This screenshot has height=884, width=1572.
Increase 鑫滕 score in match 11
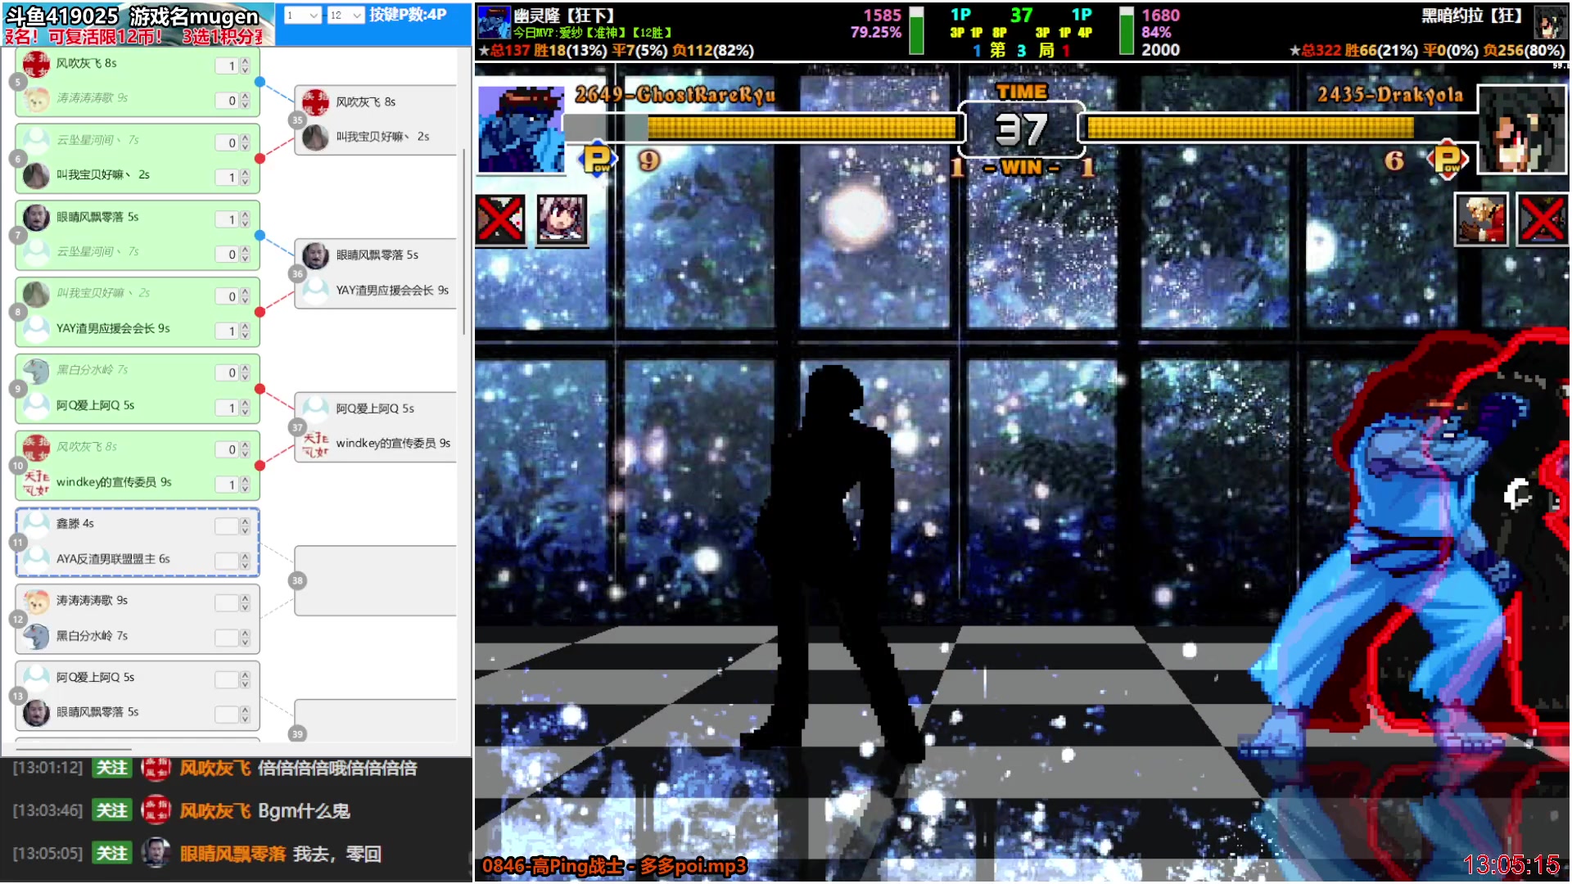(x=245, y=521)
